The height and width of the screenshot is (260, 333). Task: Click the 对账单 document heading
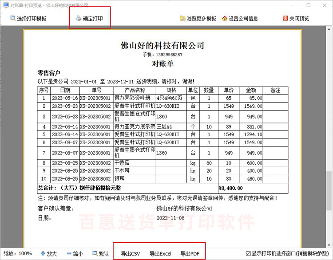163,63
